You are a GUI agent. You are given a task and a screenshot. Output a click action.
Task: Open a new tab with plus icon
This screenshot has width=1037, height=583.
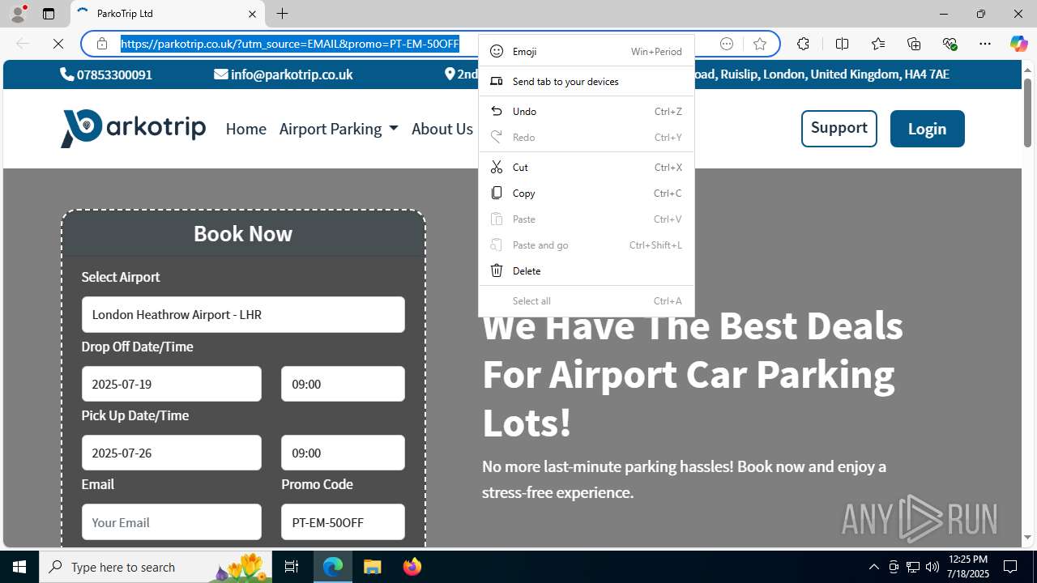(x=282, y=14)
